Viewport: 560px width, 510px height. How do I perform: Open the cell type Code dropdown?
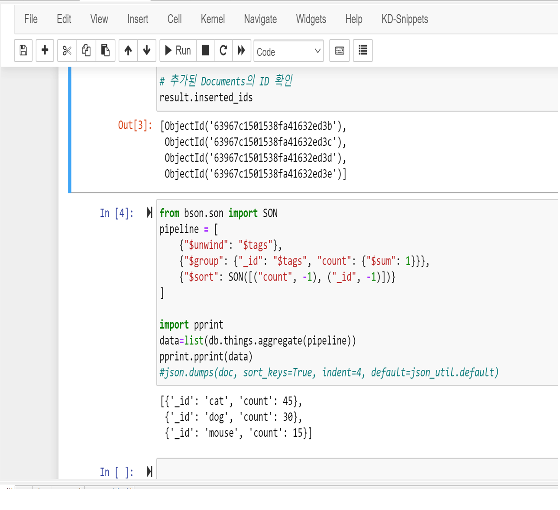(288, 52)
